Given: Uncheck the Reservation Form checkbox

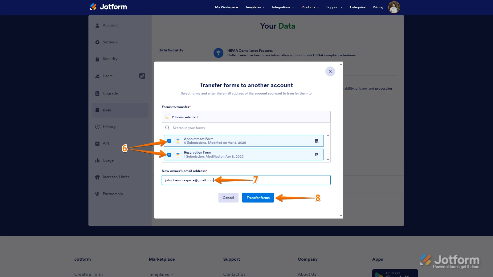Looking at the screenshot, I should point(169,155).
